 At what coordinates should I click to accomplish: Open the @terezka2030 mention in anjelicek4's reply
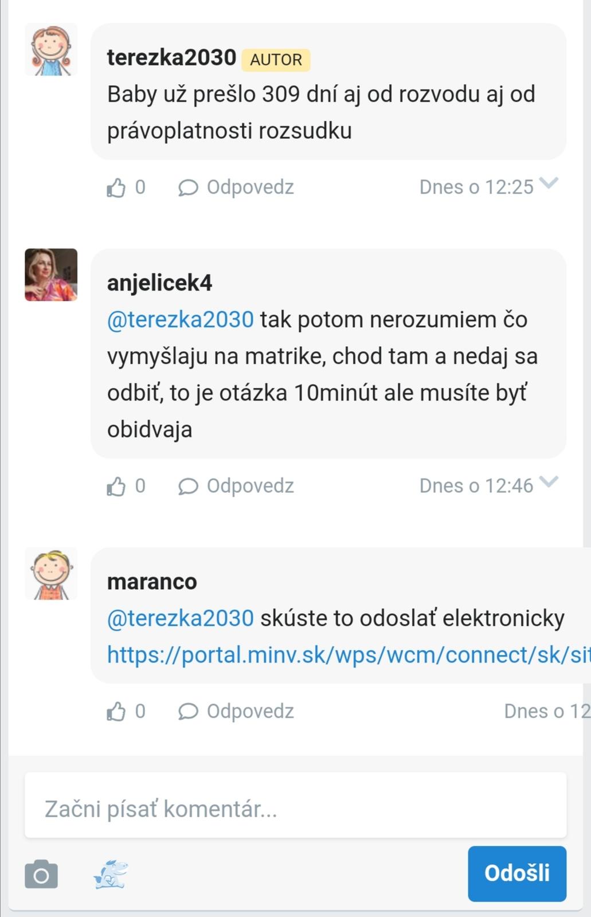[x=180, y=319]
